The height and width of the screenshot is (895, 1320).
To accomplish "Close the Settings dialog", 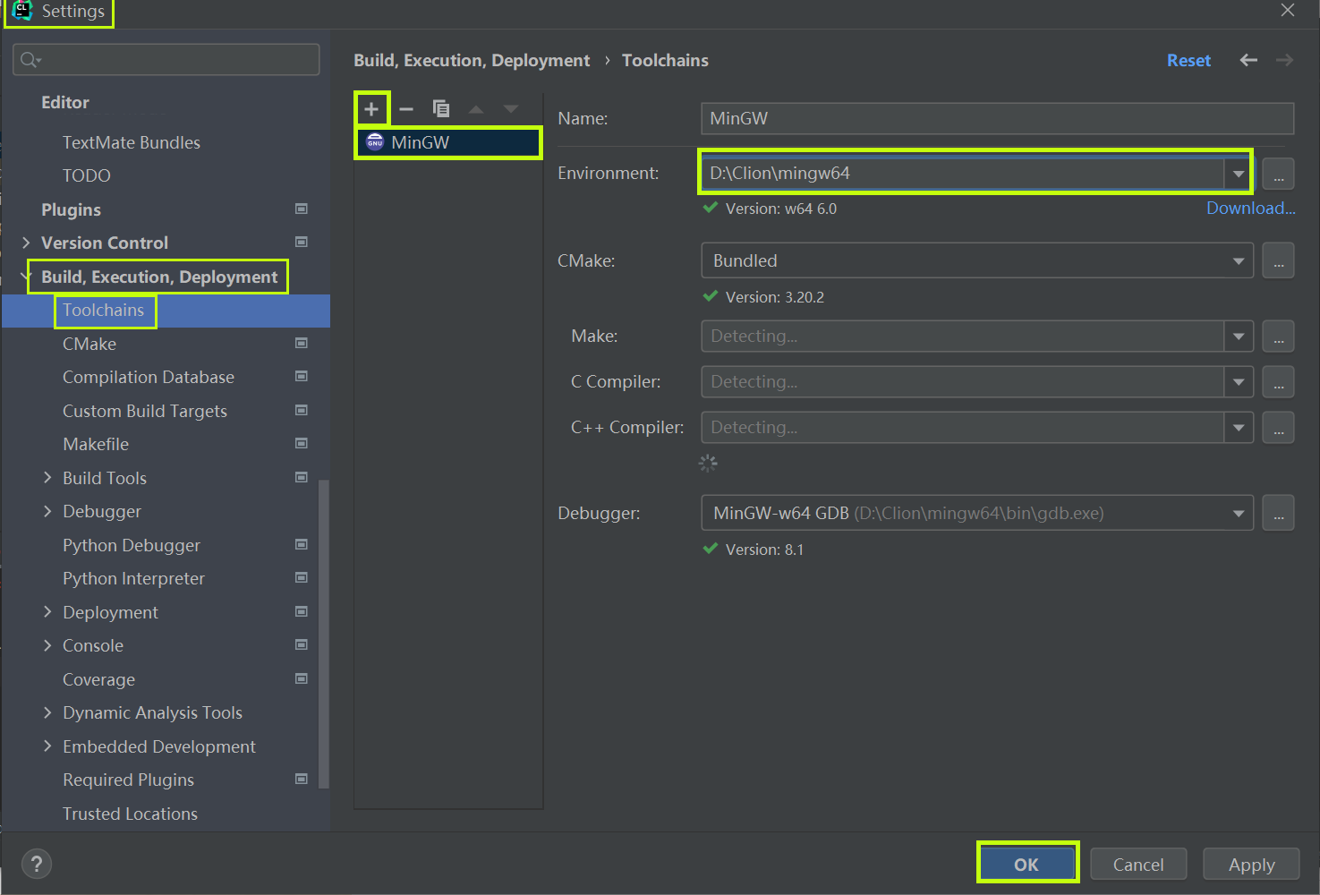I will tap(1288, 11).
